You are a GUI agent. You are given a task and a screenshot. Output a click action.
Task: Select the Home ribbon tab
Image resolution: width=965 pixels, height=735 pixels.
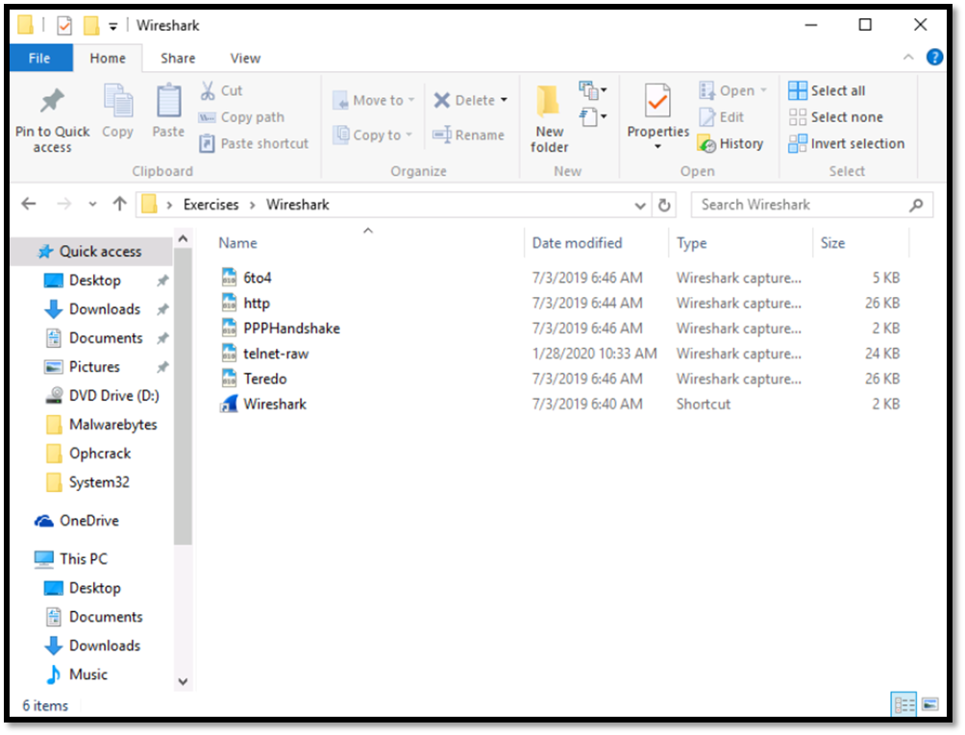108,59
